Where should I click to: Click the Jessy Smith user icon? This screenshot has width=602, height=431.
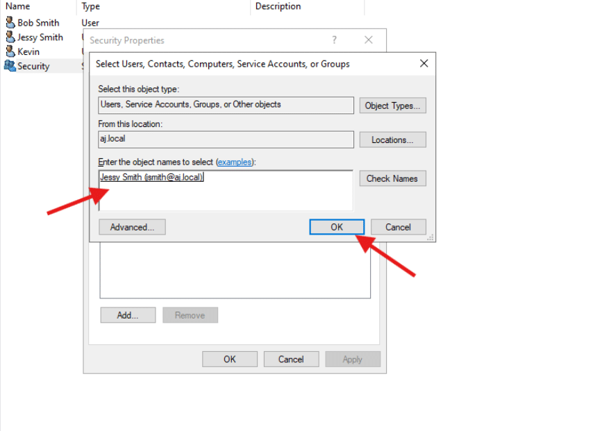point(10,37)
